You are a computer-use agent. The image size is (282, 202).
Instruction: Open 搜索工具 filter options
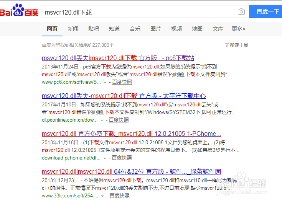[x=237, y=45]
